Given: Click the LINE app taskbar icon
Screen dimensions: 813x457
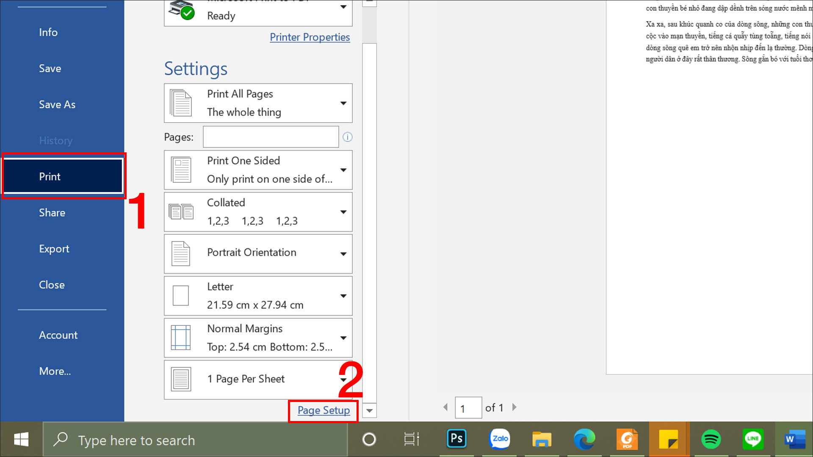Looking at the screenshot, I should point(752,439).
